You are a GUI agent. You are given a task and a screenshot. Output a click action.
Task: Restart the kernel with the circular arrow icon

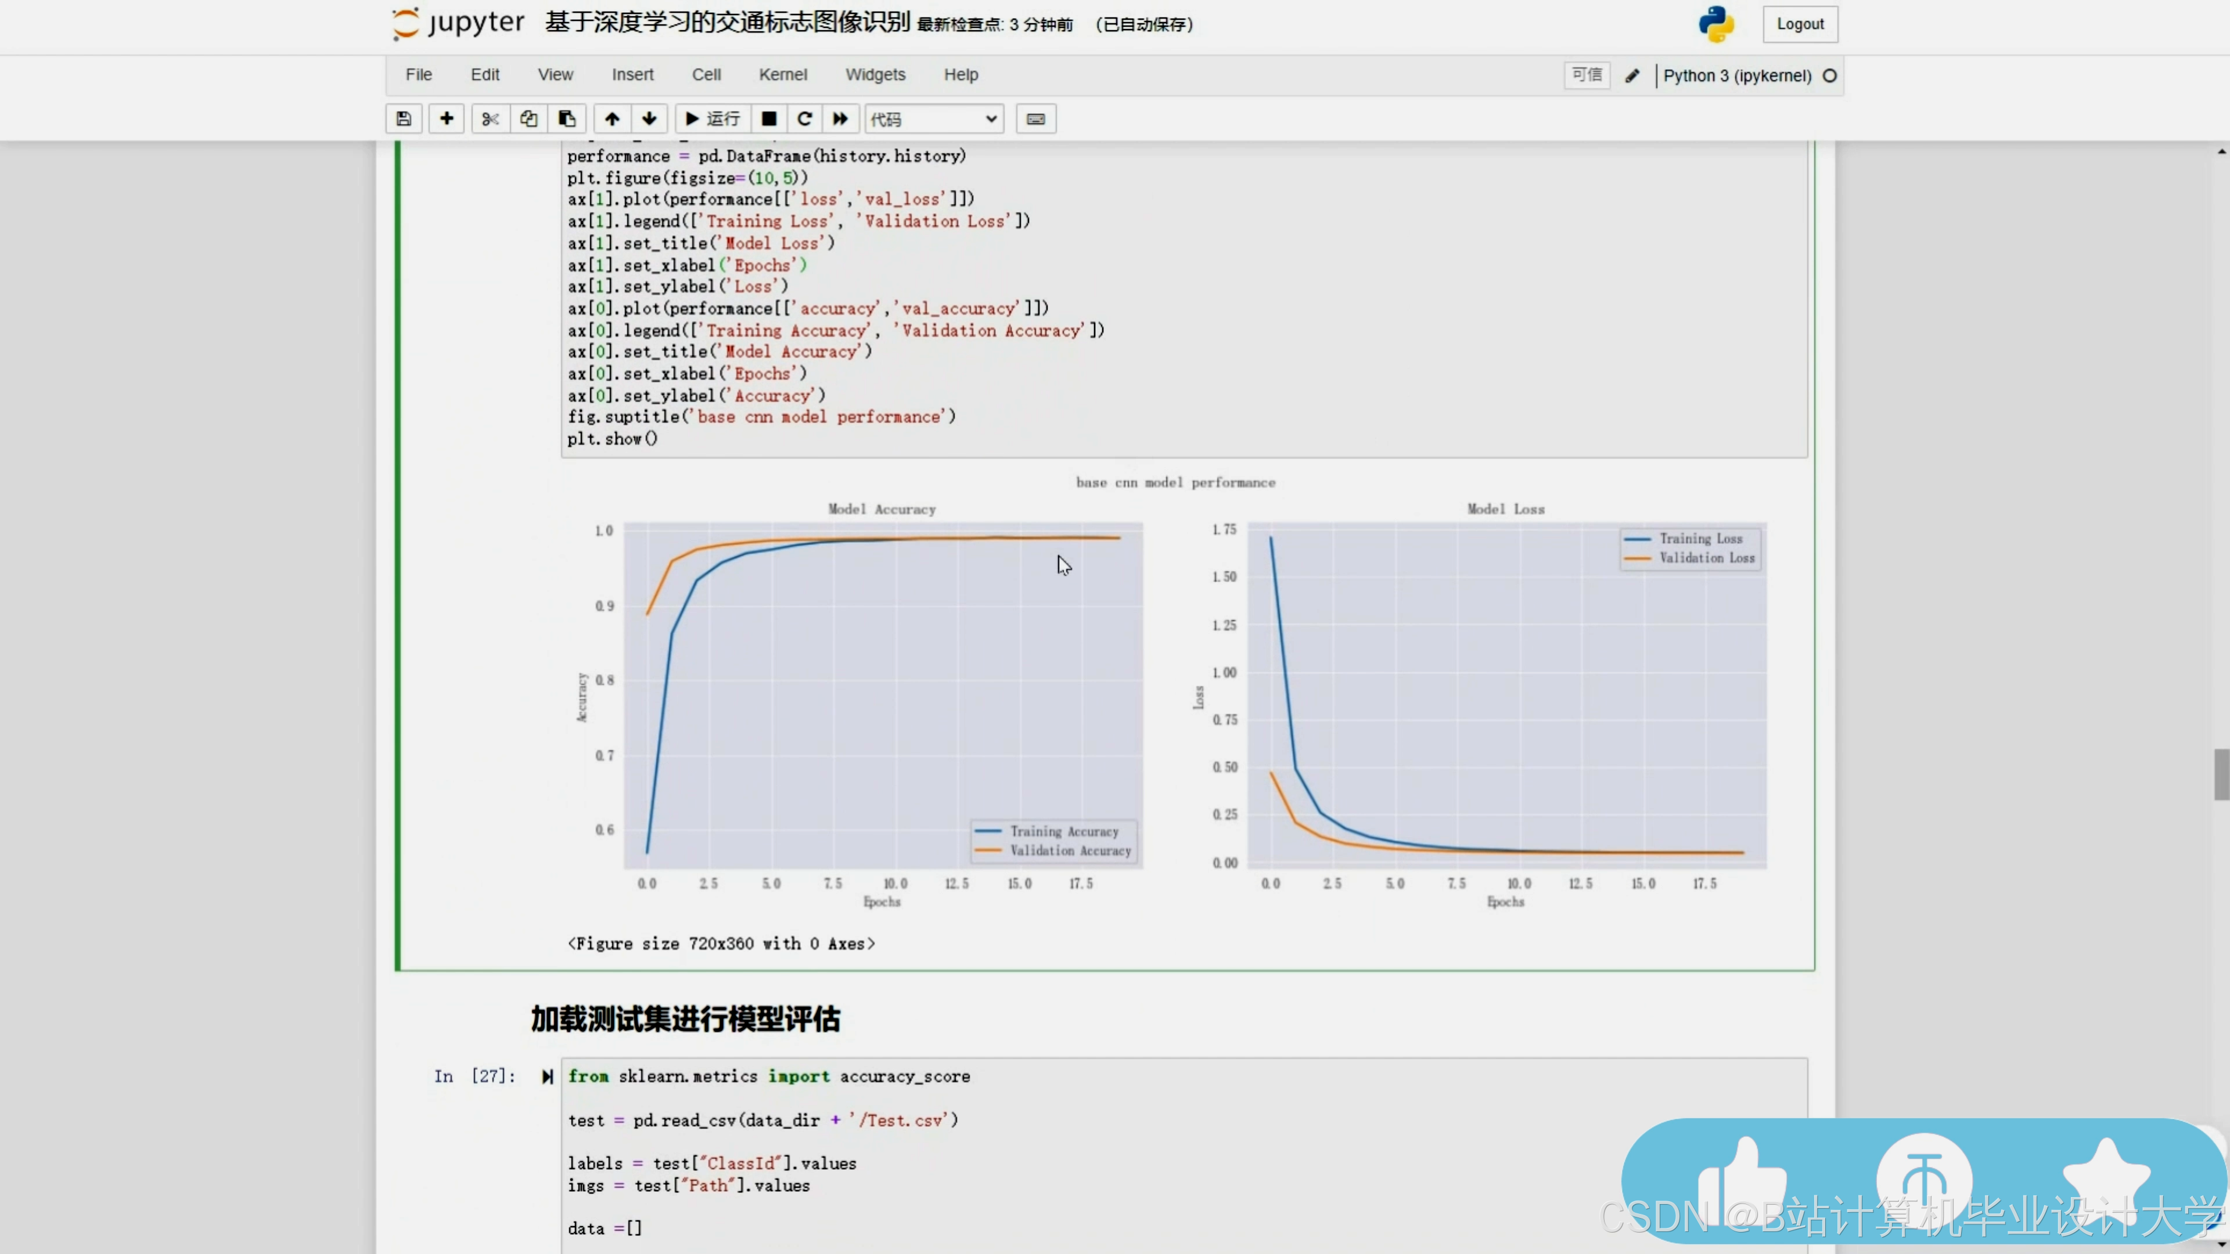[804, 118]
